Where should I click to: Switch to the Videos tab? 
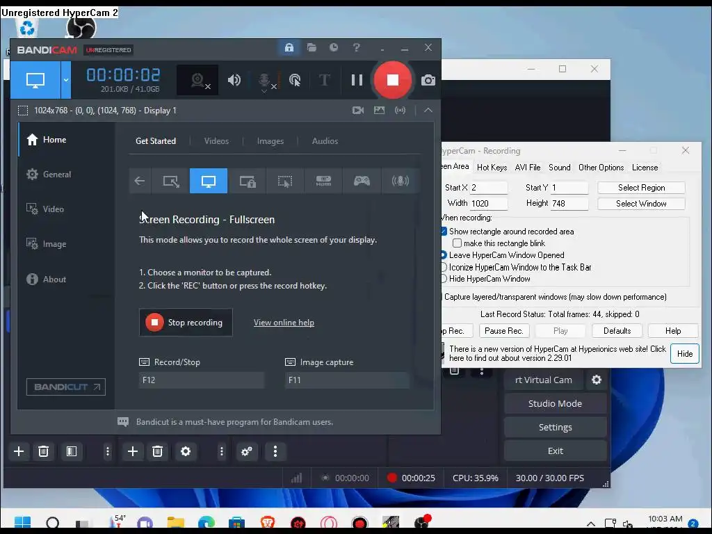click(x=217, y=141)
